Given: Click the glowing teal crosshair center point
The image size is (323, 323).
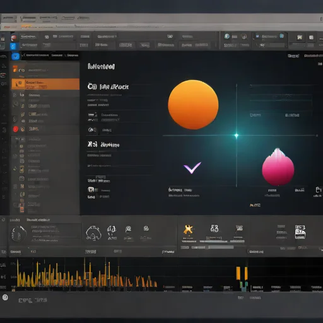Looking at the screenshot, I should [237, 136].
